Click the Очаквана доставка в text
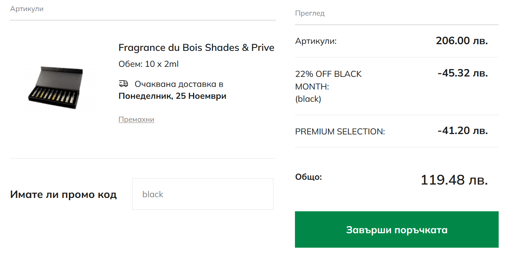 coord(179,84)
